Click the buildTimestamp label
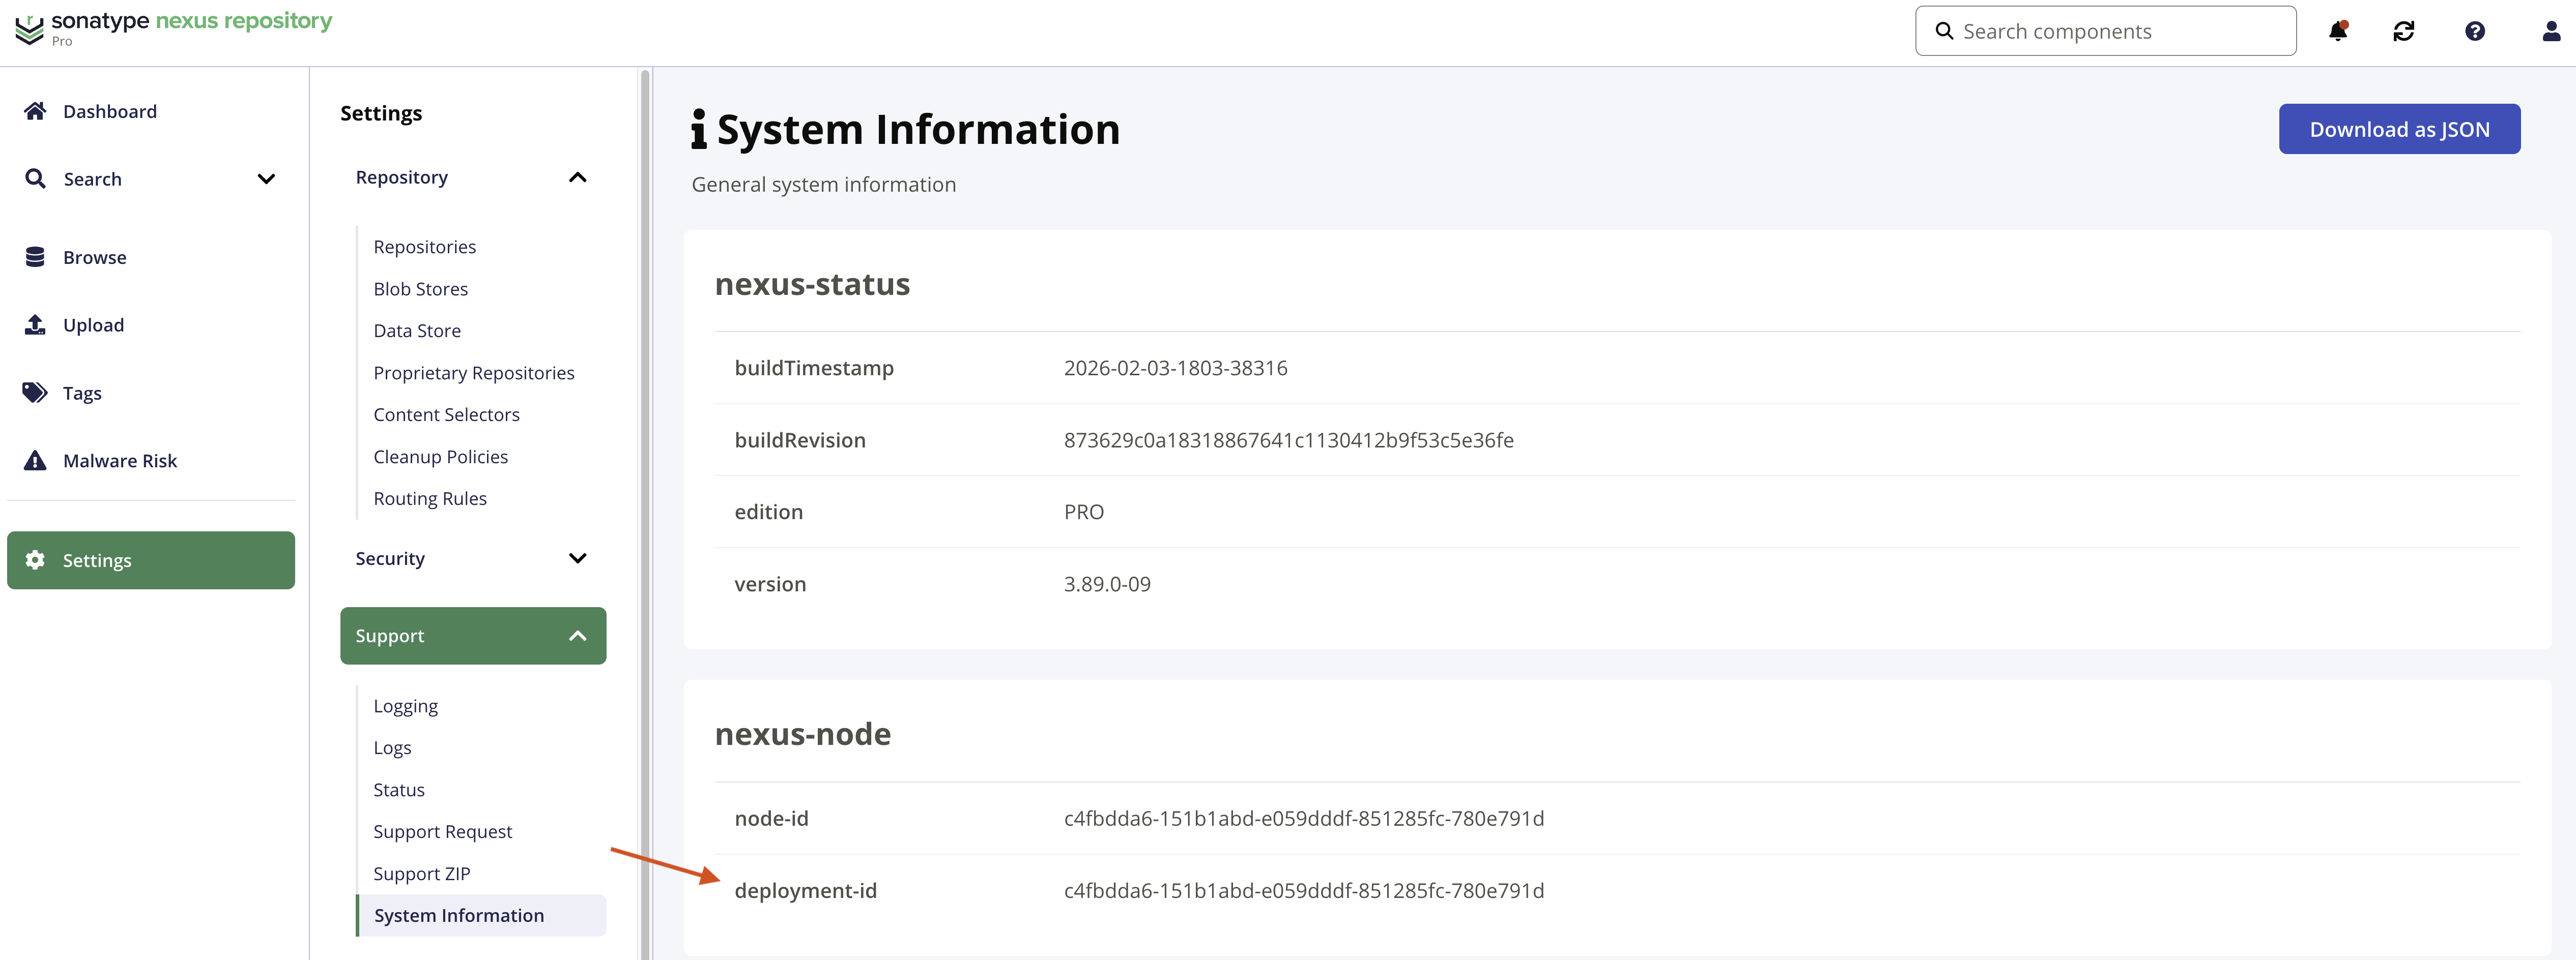 pyautogui.click(x=814, y=368)
